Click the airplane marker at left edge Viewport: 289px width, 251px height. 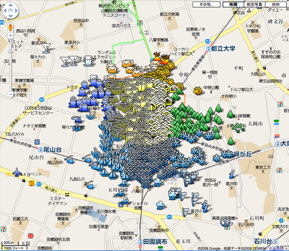click(x=17, y=172)
